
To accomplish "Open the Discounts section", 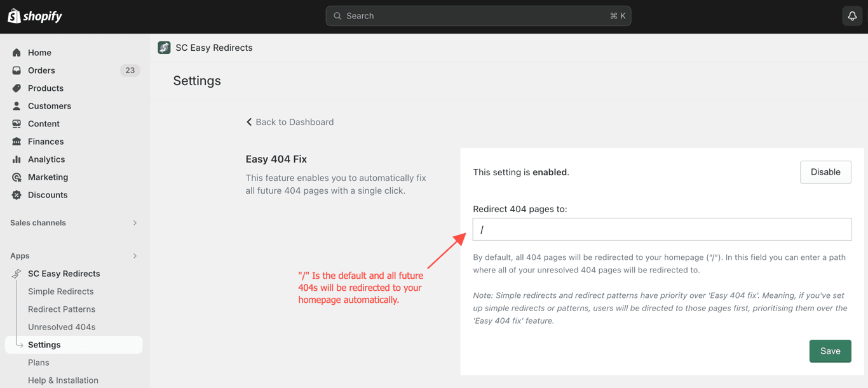I will [46, 194].
